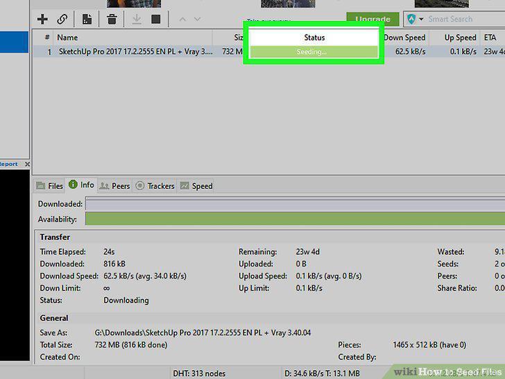
Task: Click the Remove Torrent trash icon
Action: point(112,19)
